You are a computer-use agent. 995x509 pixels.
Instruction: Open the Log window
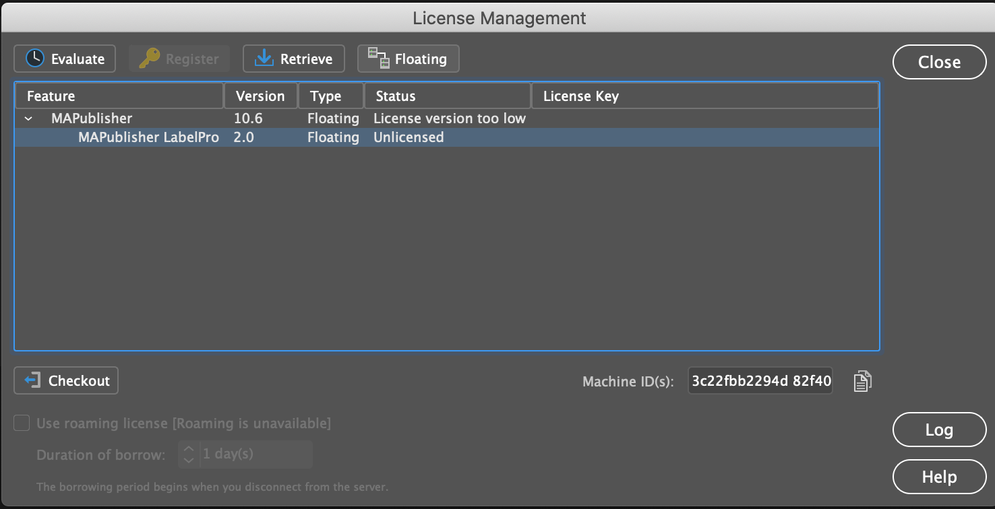click(938, 430)
